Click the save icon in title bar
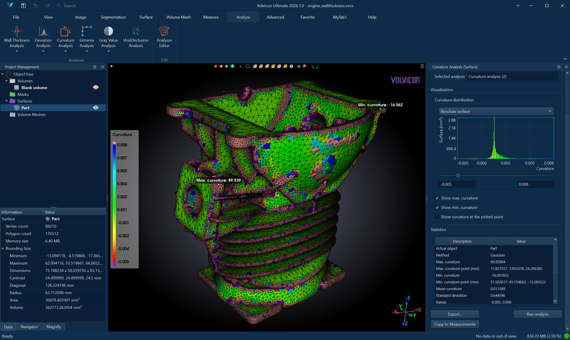The image size is (570, 340). 23,6
